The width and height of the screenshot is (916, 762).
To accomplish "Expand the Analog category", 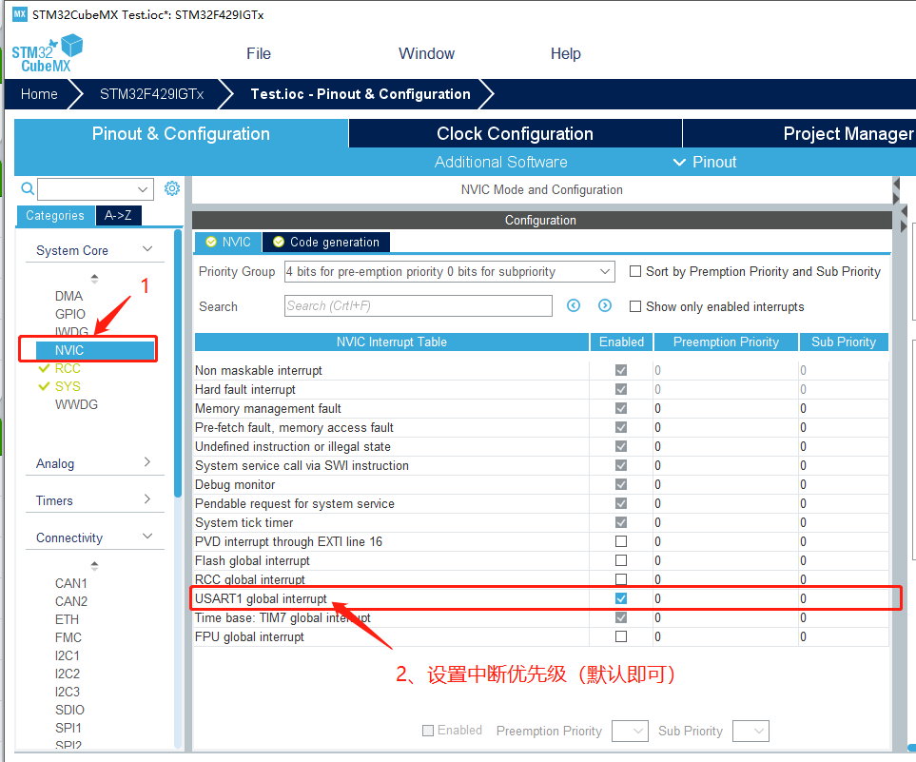I will [147, 462].
